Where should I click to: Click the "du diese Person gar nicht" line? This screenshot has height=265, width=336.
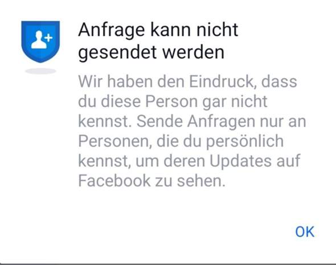tap(173, 102)
